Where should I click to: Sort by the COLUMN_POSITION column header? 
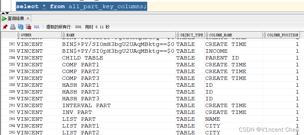[x=281, y=35]
